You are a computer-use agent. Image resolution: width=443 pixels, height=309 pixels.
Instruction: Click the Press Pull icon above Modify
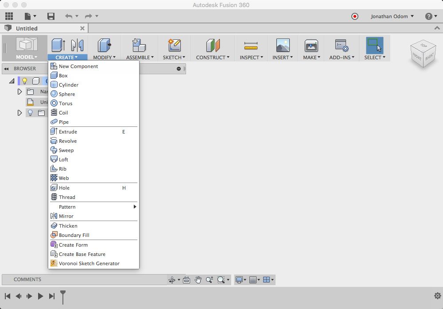[x=104, y=45]
